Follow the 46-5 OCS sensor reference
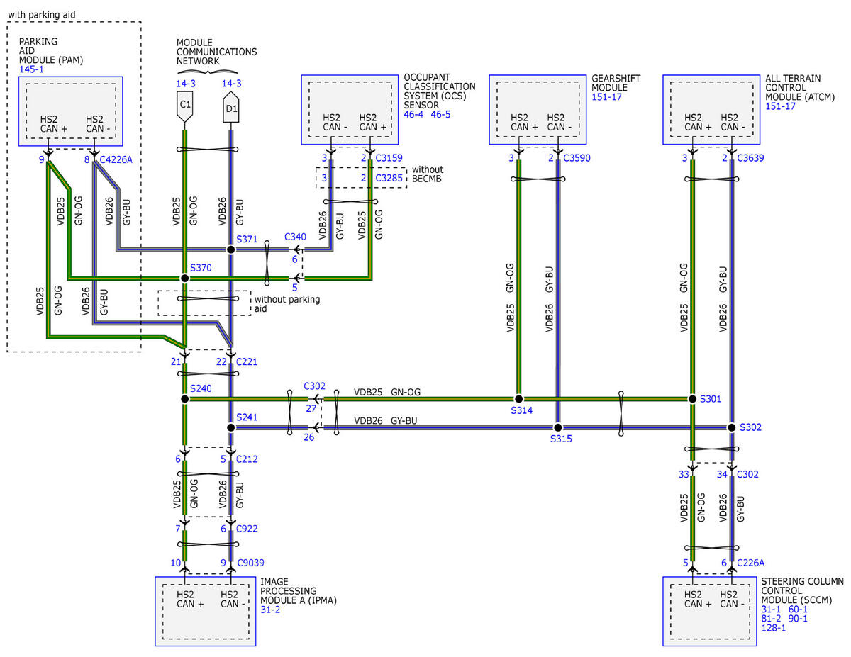The image size is (851, 657). pos(442,114)
